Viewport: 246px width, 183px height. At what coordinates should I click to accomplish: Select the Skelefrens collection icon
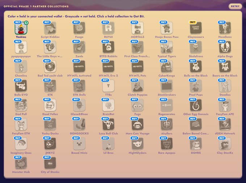(196, 48)
